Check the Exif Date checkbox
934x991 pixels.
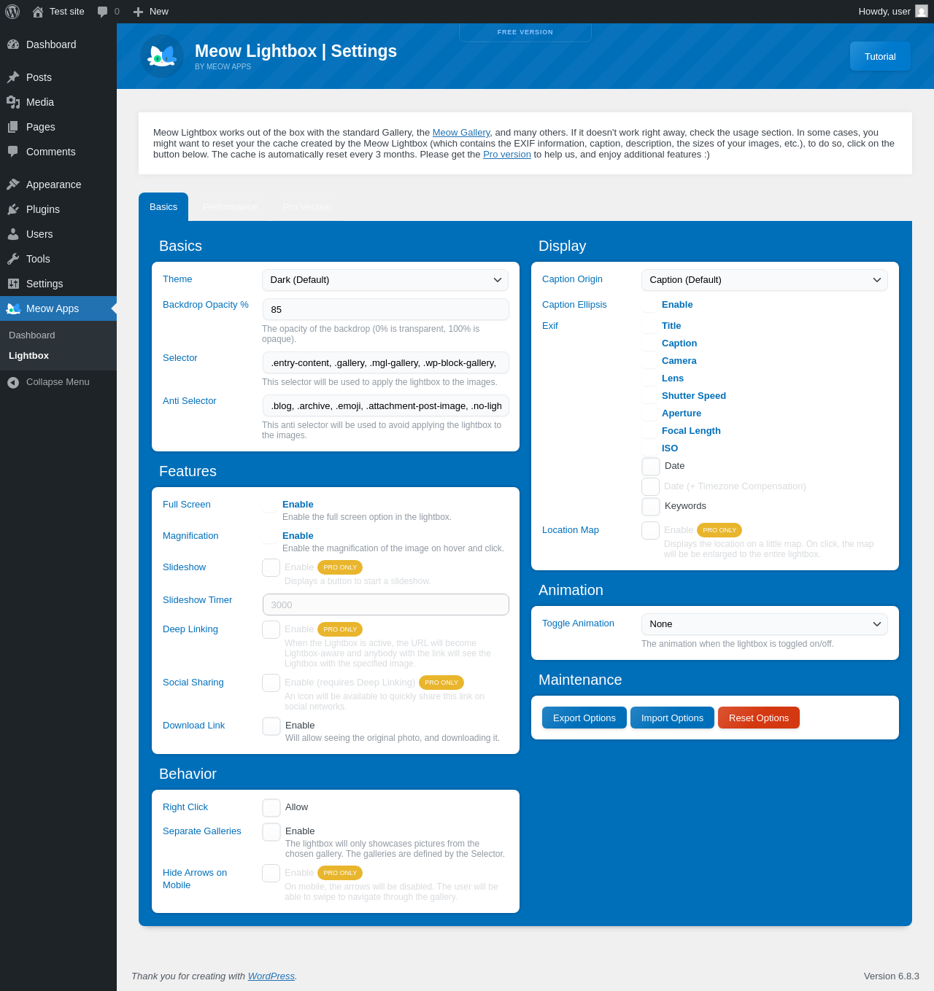tap(651, 466)
